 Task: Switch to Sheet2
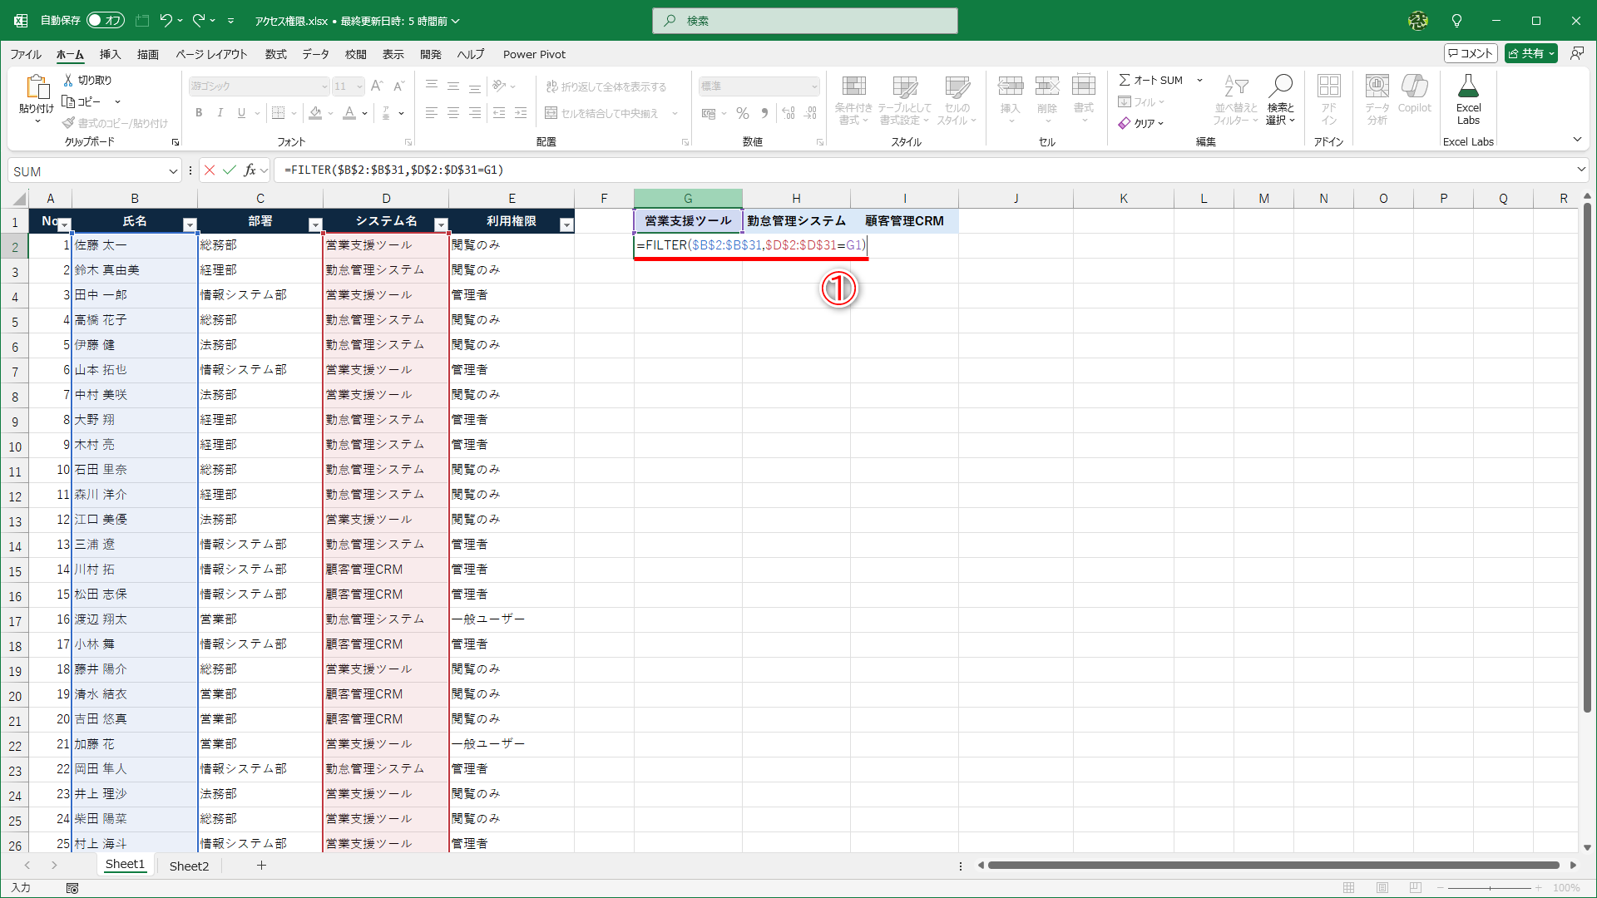tap(188, 866)
